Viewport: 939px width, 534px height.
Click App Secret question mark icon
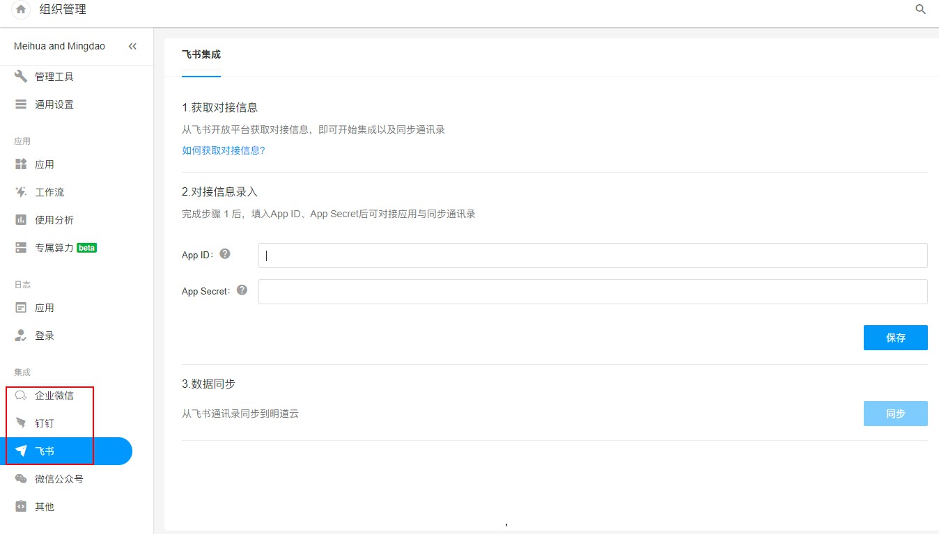click(242, 290)
